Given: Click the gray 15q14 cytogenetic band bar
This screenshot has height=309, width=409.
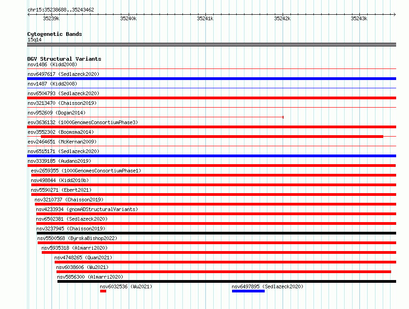Looking at the screenshot, I should [x=211, y=45].
